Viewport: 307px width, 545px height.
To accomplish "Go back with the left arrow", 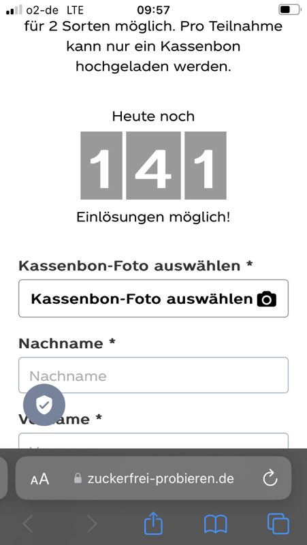I will (x=28, y=524).
